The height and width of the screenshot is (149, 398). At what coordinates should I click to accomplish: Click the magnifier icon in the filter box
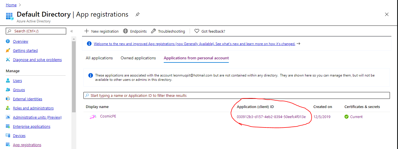click(x=87, y=95)
